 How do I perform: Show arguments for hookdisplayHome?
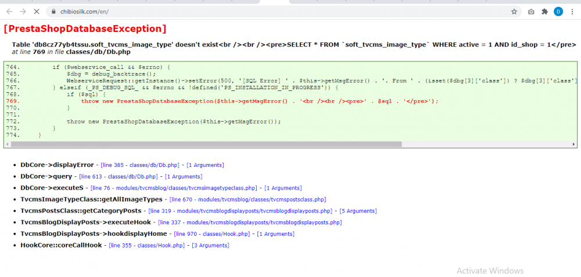pyautogui.click(x=275, y=234)
